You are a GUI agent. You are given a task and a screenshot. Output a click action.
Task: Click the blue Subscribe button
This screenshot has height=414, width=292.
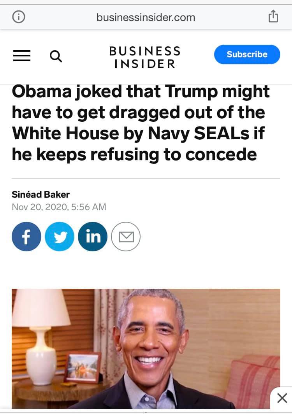click(247, 54)
